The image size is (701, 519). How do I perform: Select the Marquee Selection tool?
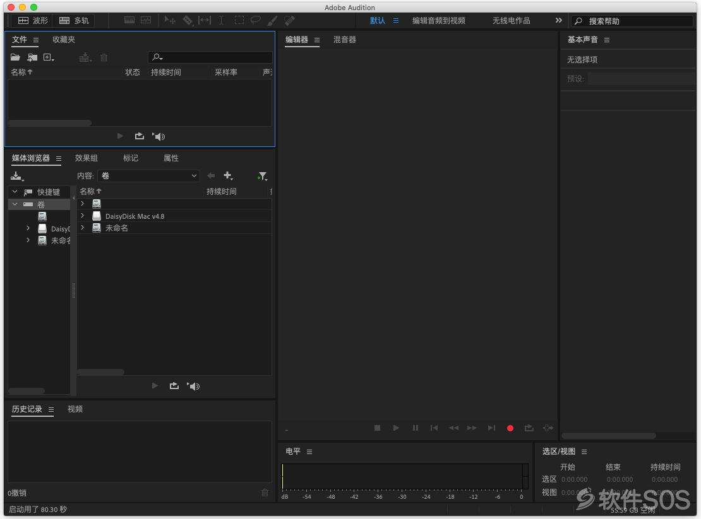click(x=239, y=21)
